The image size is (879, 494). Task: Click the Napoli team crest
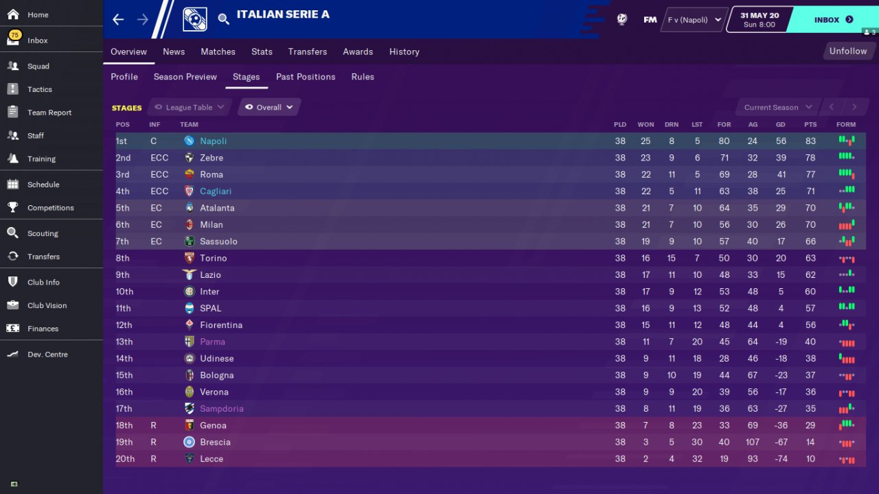[189, 141]
